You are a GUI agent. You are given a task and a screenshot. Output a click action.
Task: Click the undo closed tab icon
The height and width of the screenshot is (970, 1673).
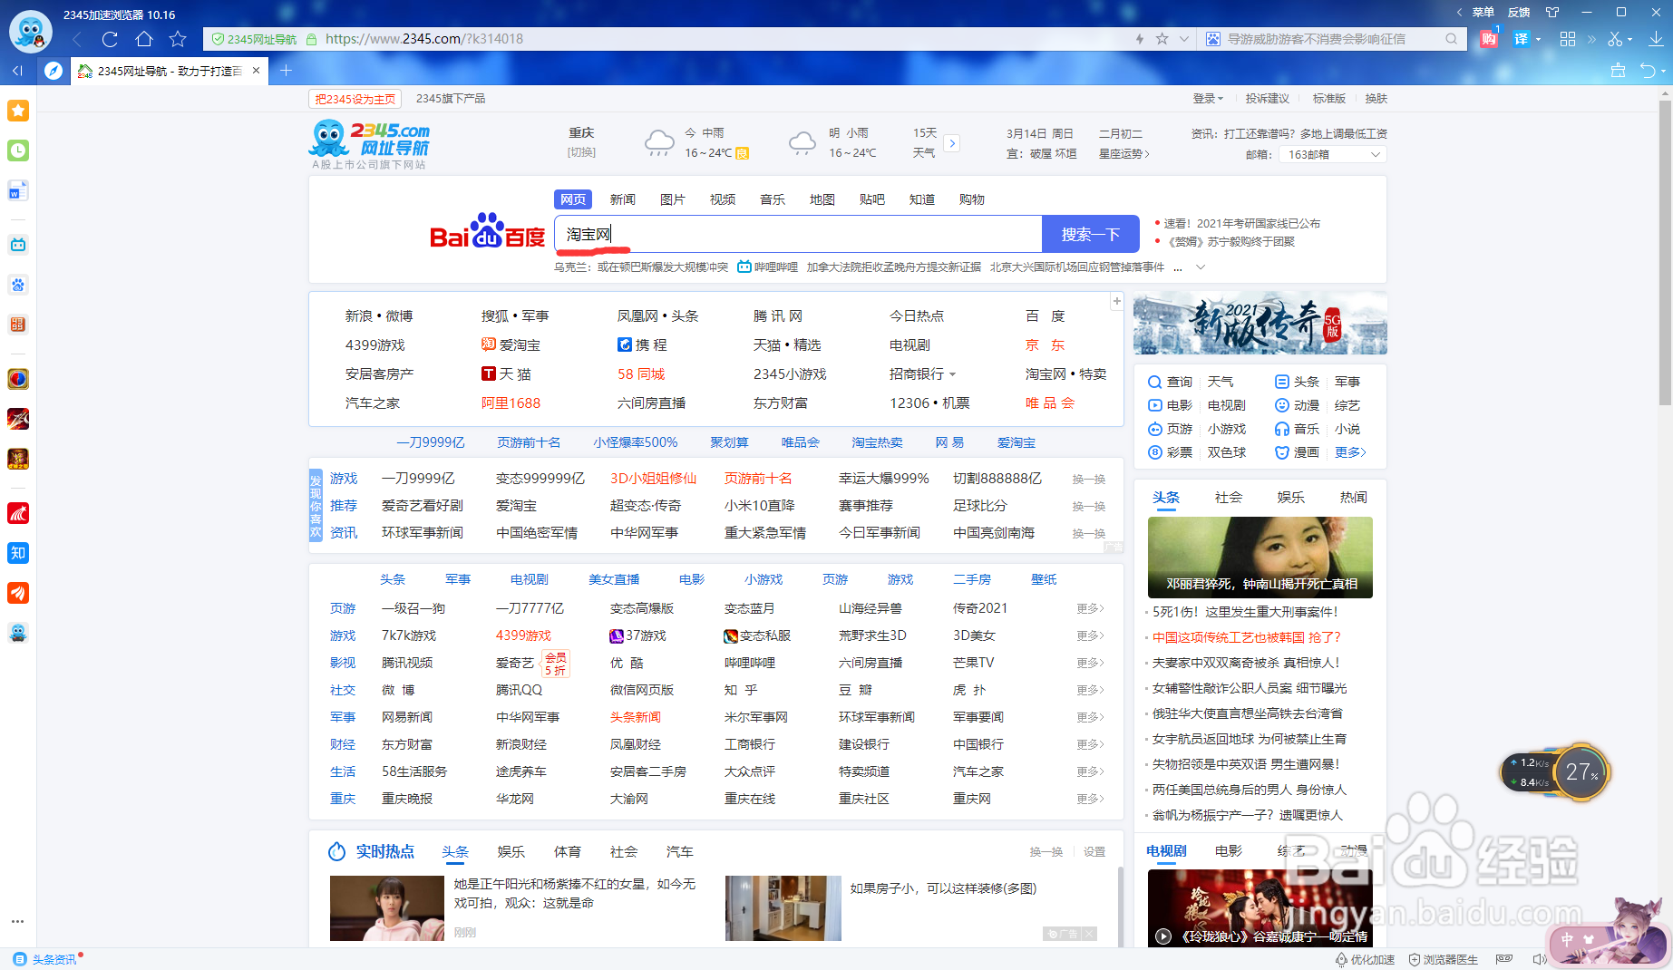[x=1648, y=71]
